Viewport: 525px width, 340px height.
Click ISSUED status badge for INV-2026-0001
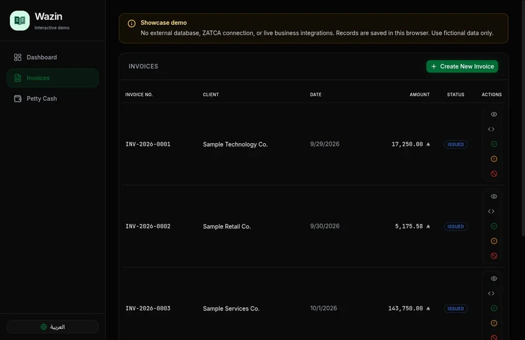pyautogui.click(x=455, y=144)
